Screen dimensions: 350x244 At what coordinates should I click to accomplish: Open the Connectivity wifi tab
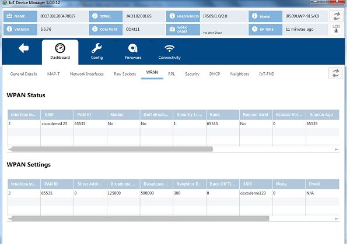point(169,51)
